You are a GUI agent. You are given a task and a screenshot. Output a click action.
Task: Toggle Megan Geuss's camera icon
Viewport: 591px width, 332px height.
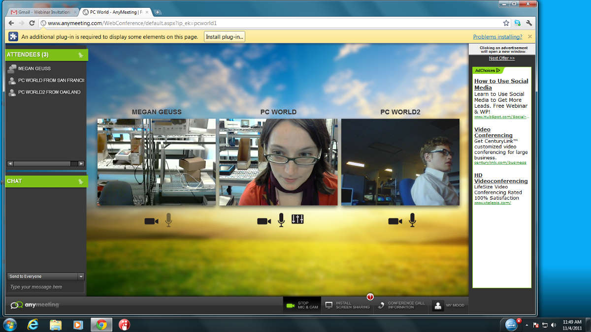click(151, 221)
